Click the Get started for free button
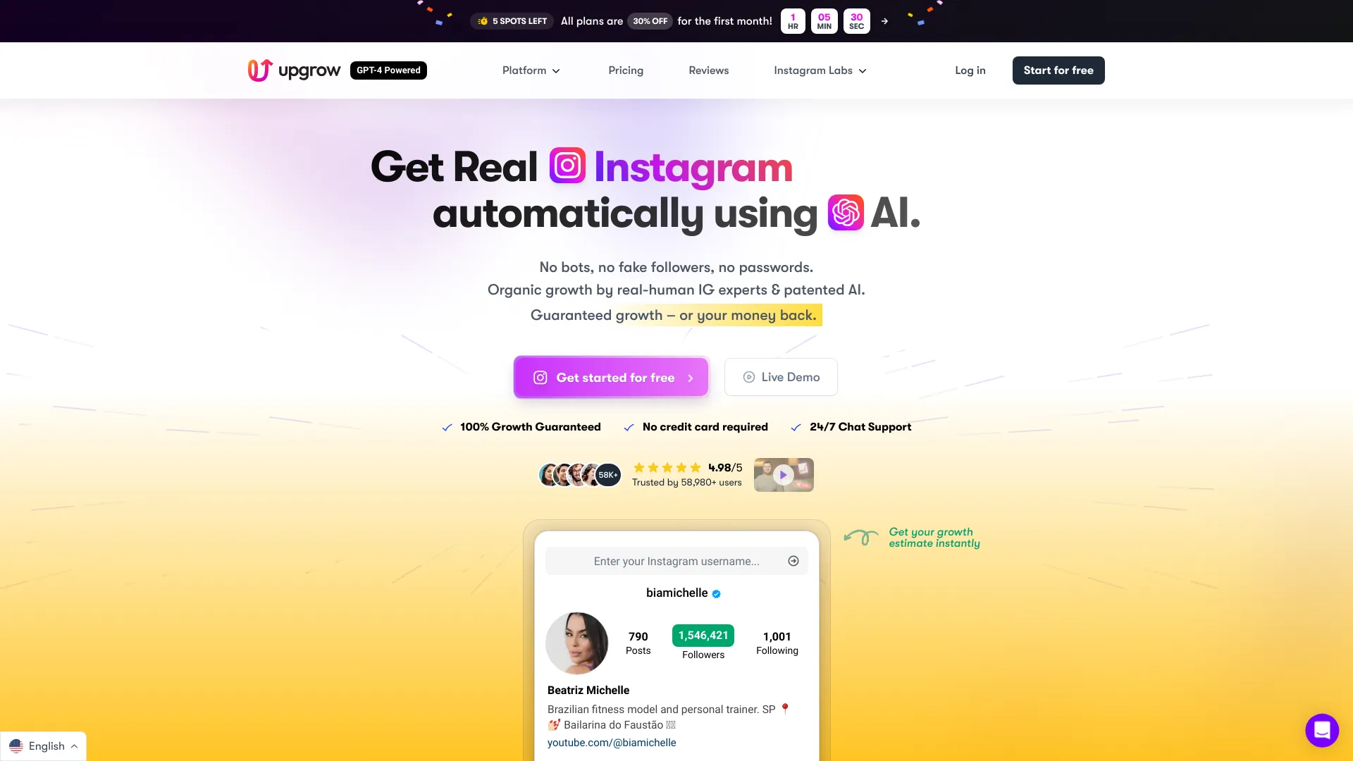 click(610, 376)
